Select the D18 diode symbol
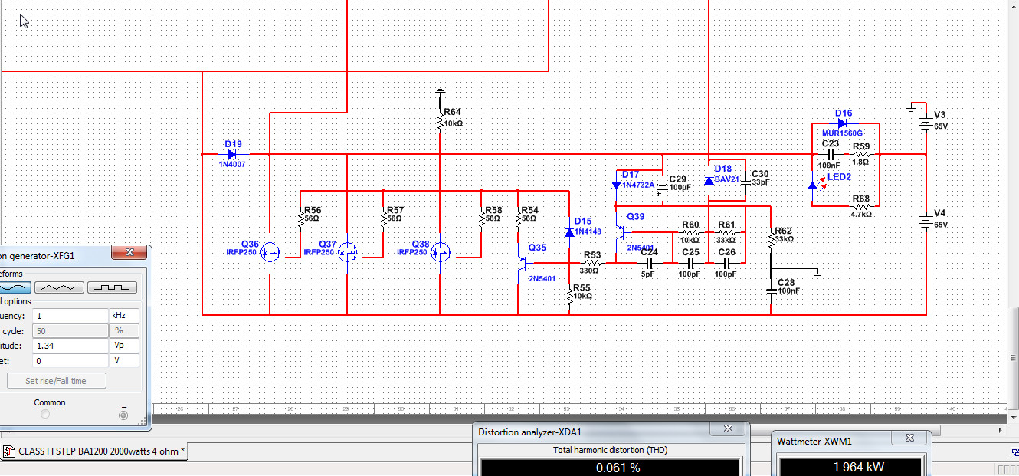 pos(709,180)
